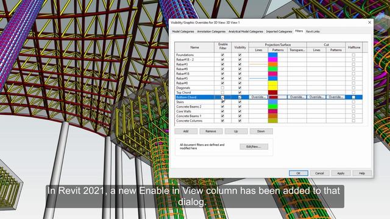
Task: Enable Halftone for Foundations
Action: (353, 55)
